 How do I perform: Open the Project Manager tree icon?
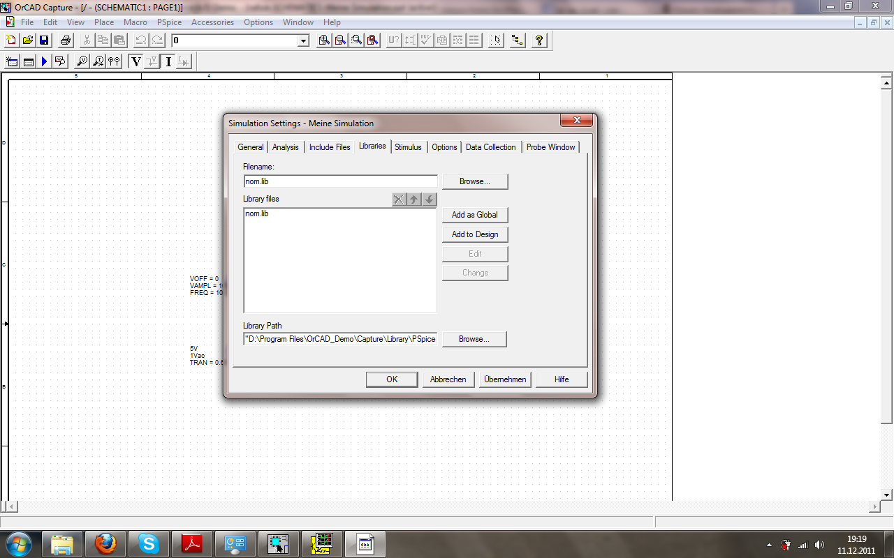(x=518, y=40)
